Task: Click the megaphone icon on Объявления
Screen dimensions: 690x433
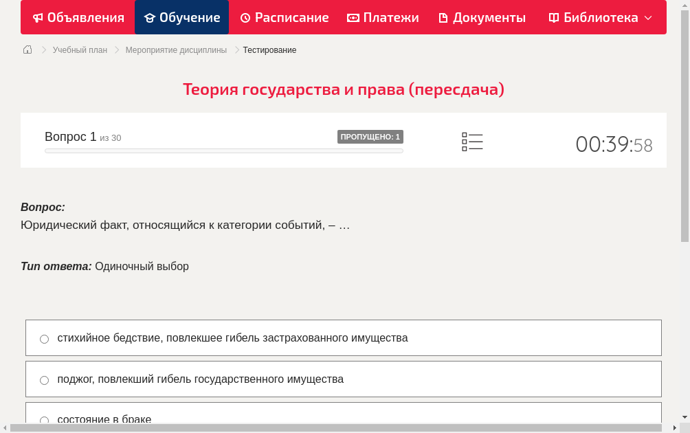Action: tap(38, 17)
